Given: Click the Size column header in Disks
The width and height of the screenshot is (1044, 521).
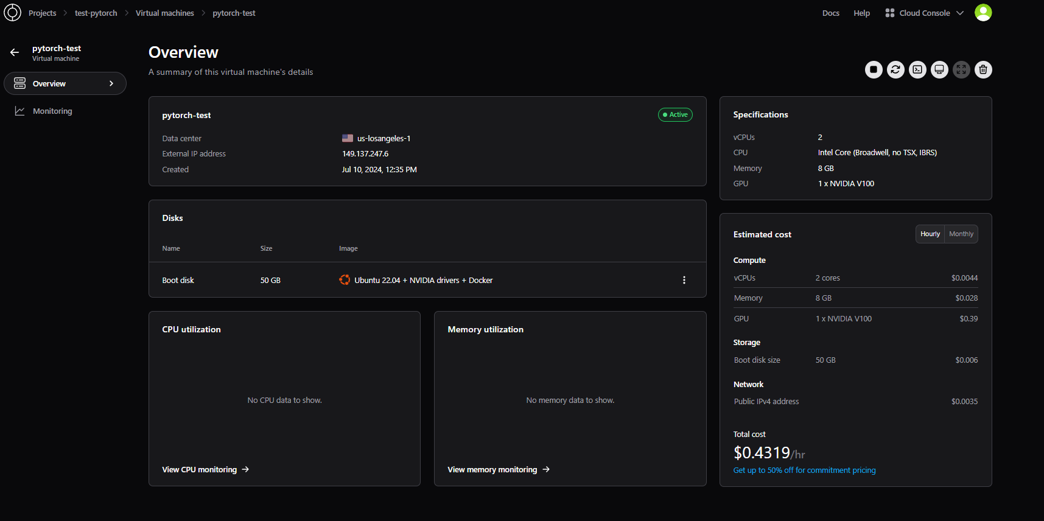Looking at the screenshot, I should pos(266,248).
